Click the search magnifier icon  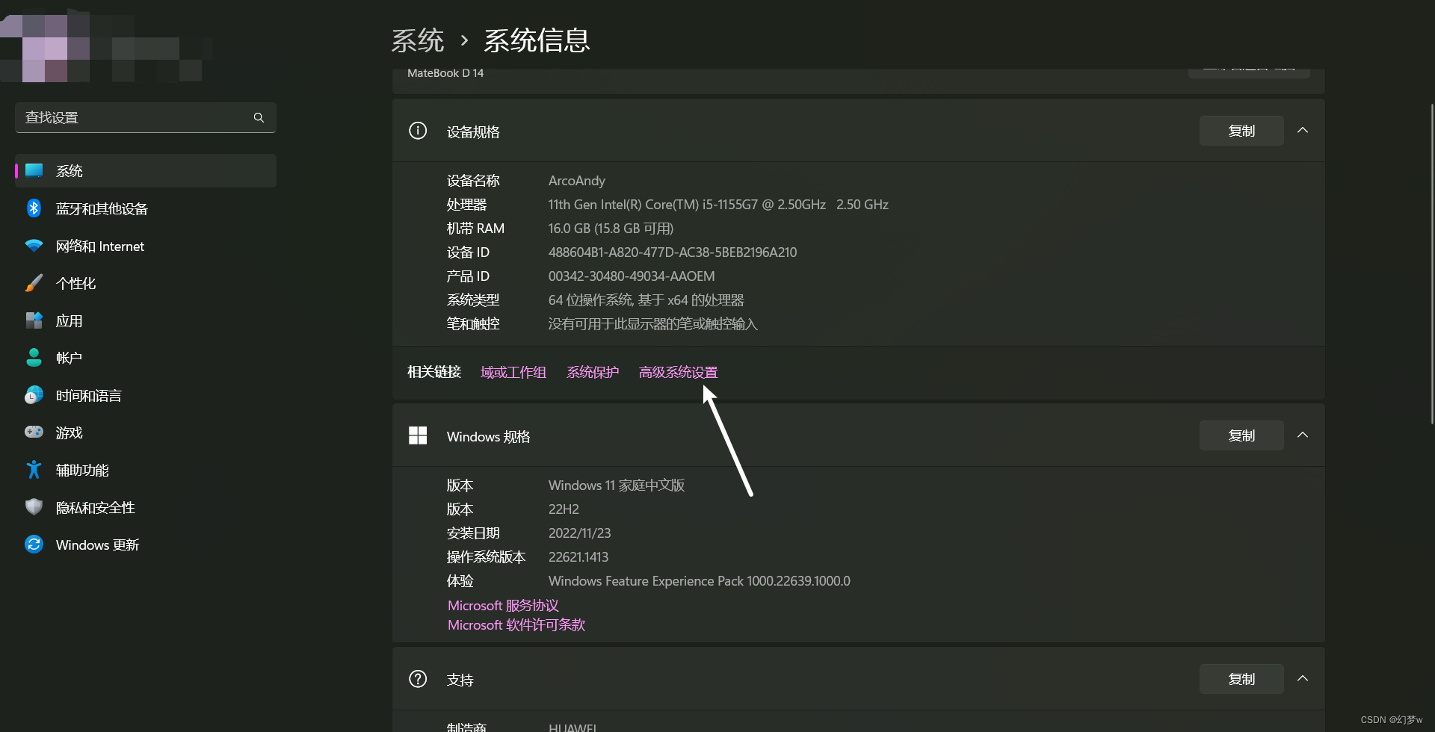point(259,117)
